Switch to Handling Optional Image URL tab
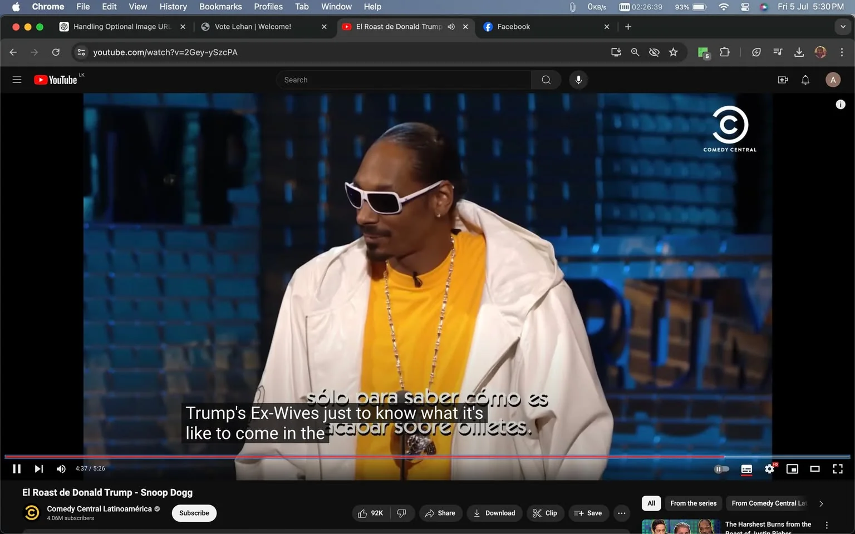 122,27
